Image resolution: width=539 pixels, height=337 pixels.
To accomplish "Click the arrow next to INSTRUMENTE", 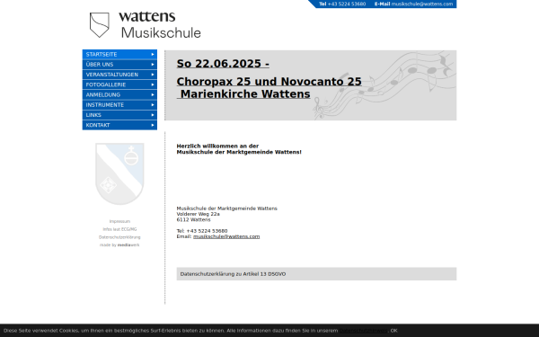I will pyautogui.click(x=153, y=105).
